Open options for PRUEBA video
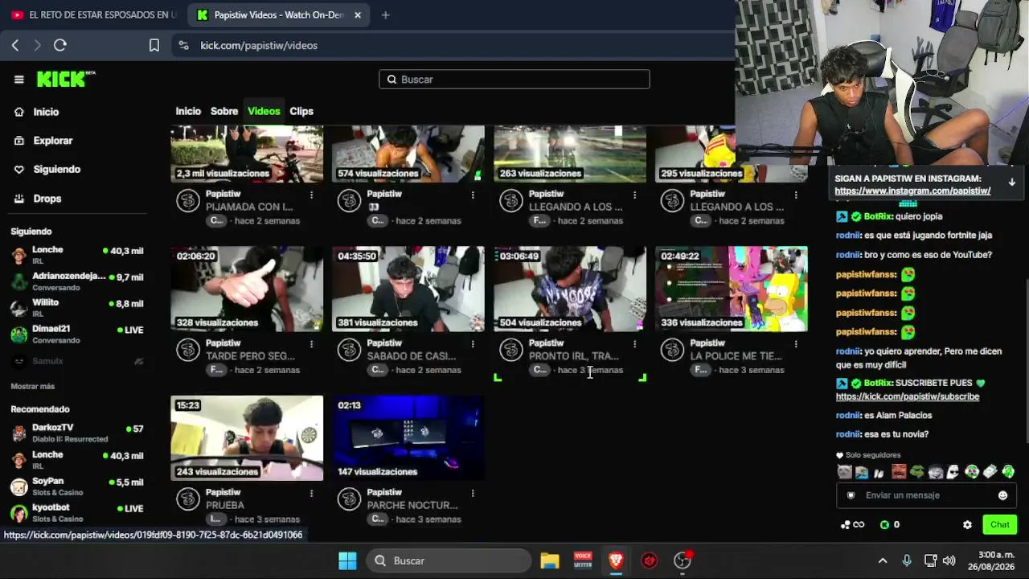This screenshot has height=579, width=1029. [x=311, y=493]
